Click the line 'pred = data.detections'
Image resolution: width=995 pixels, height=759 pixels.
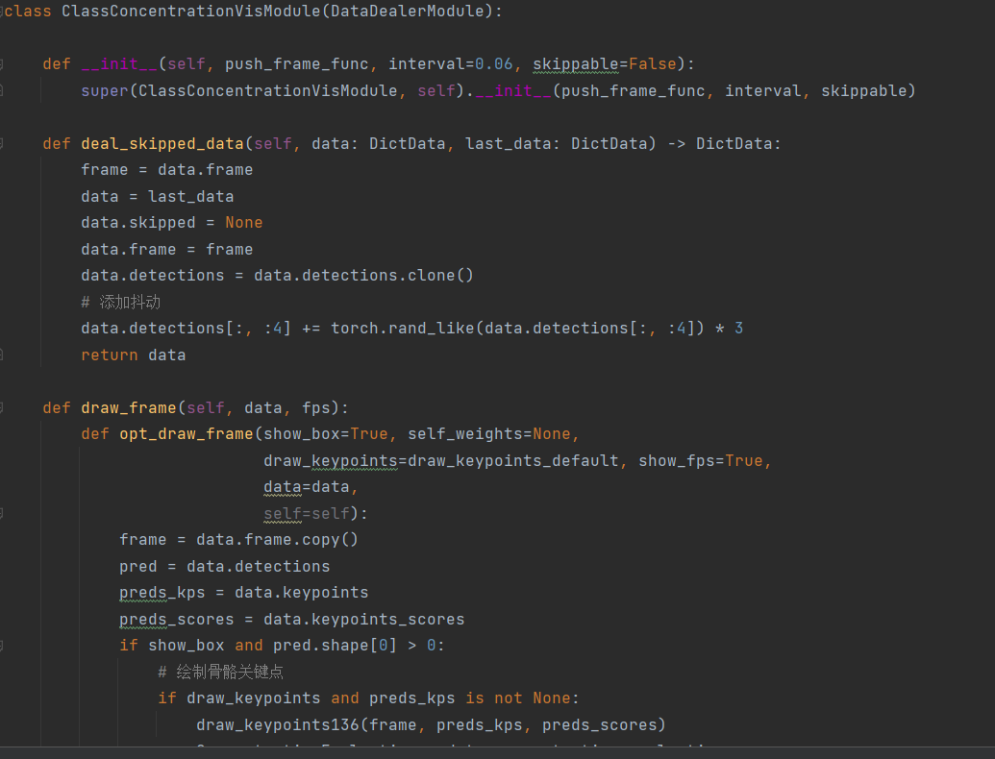tap(225, 566)
